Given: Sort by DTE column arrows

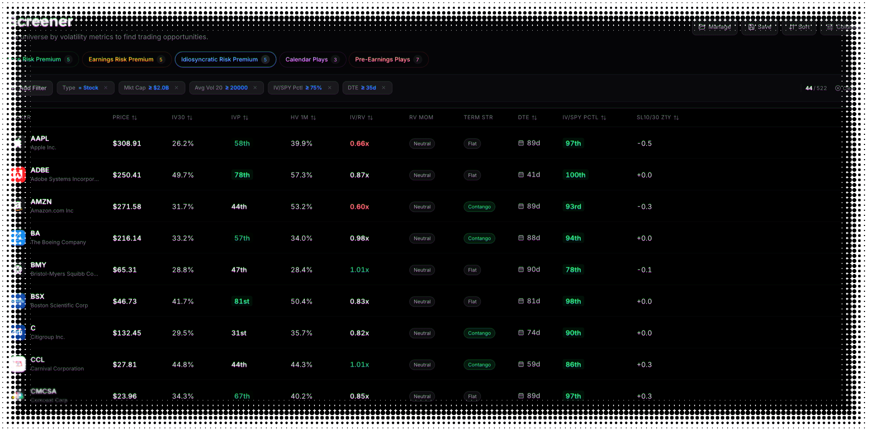Looking at the screenshot, I should pyautogui.click(x=534, y=118).
